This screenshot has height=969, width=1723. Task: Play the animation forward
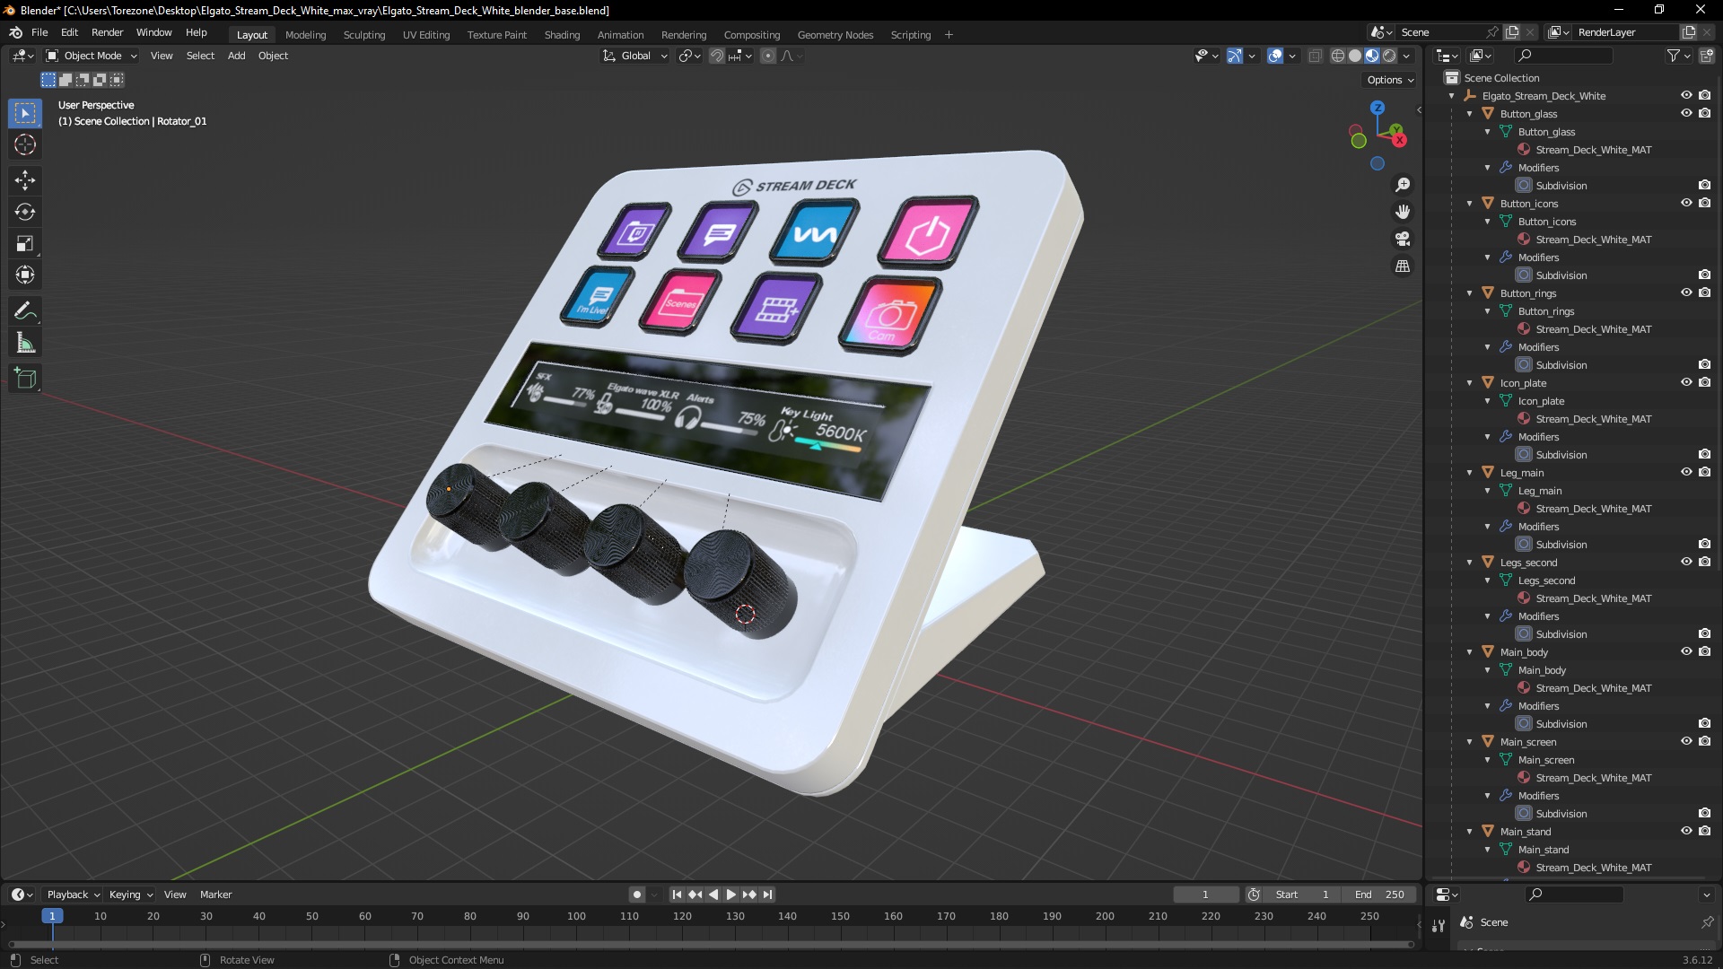coord(730,895)
